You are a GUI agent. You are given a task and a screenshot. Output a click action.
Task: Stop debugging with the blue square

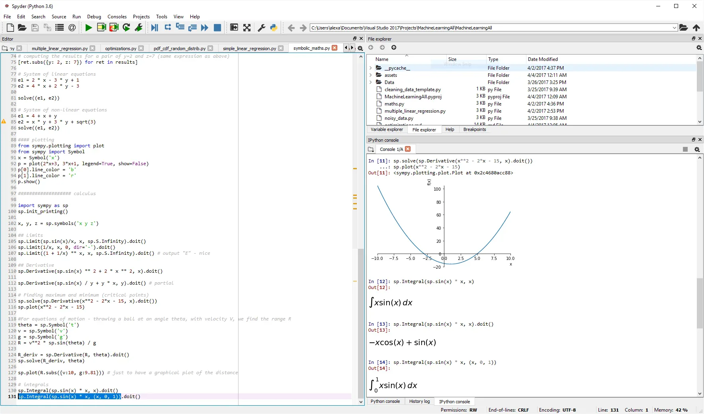tap(217, 27)
